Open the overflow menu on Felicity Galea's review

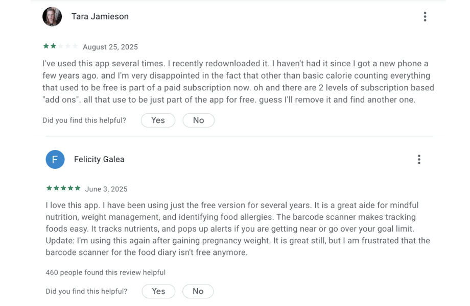(x=419, y=159)
